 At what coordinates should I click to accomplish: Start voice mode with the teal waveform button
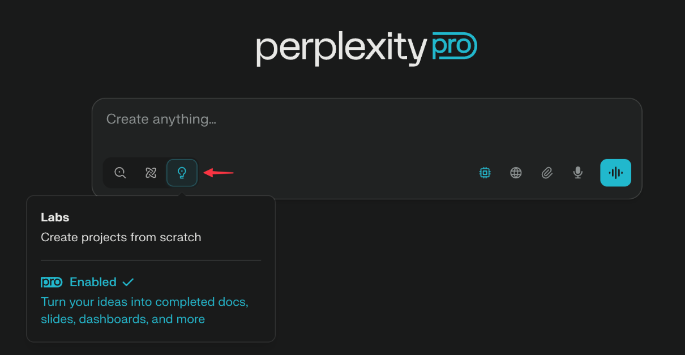click(615, 172)
